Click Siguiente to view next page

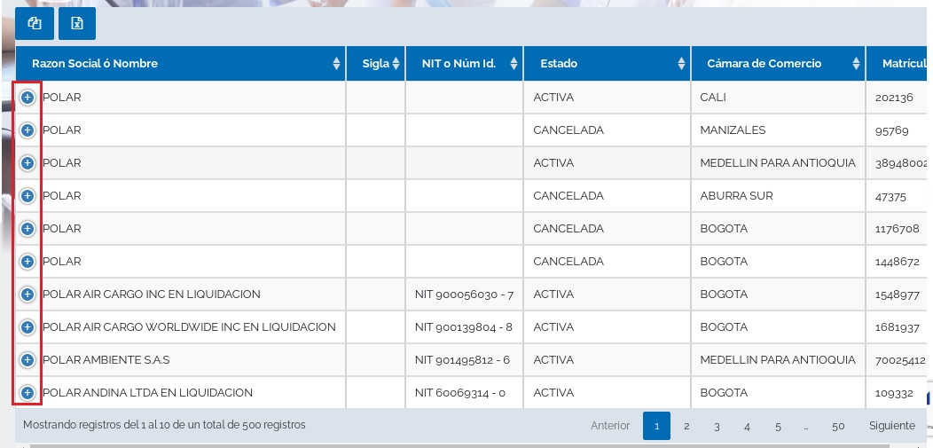tap(892, 426)
